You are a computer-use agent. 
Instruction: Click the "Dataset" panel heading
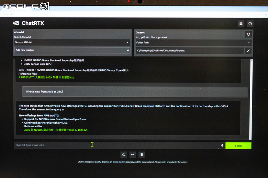[140, 33]
